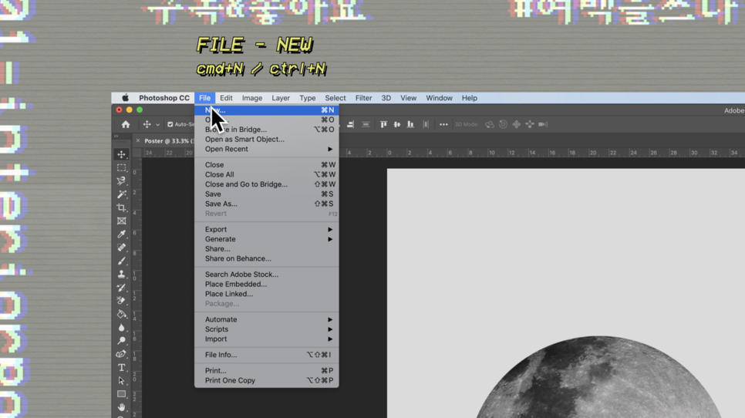Select the Clone Stamp tool
The image size is (745, 418).
click(121, 274)
